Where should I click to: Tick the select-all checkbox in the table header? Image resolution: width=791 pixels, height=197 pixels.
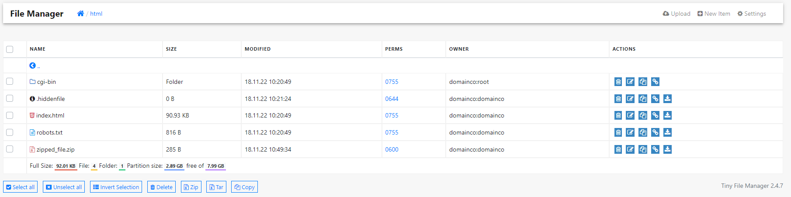coord(10,49)
